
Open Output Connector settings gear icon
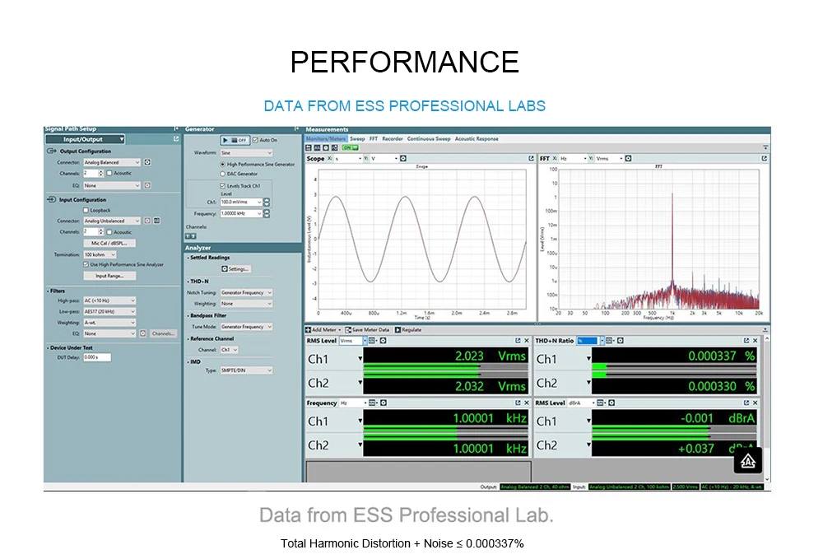pyautogui.click(x=147, y=162)
